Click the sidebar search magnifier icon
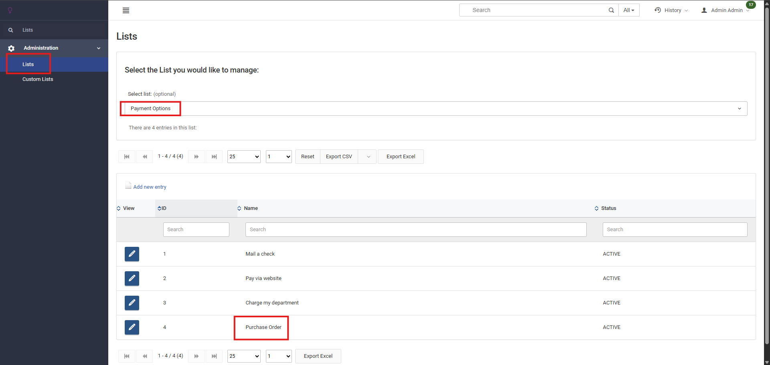The height and width of the screenshot is (365, 770). 11,30
